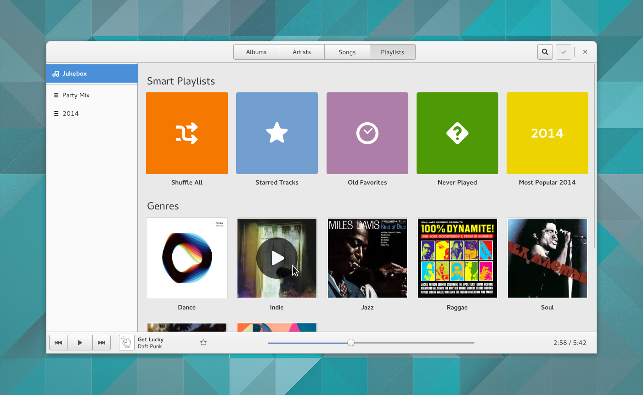Skip to the next track

pyautogui.click(x=102, y=343)
